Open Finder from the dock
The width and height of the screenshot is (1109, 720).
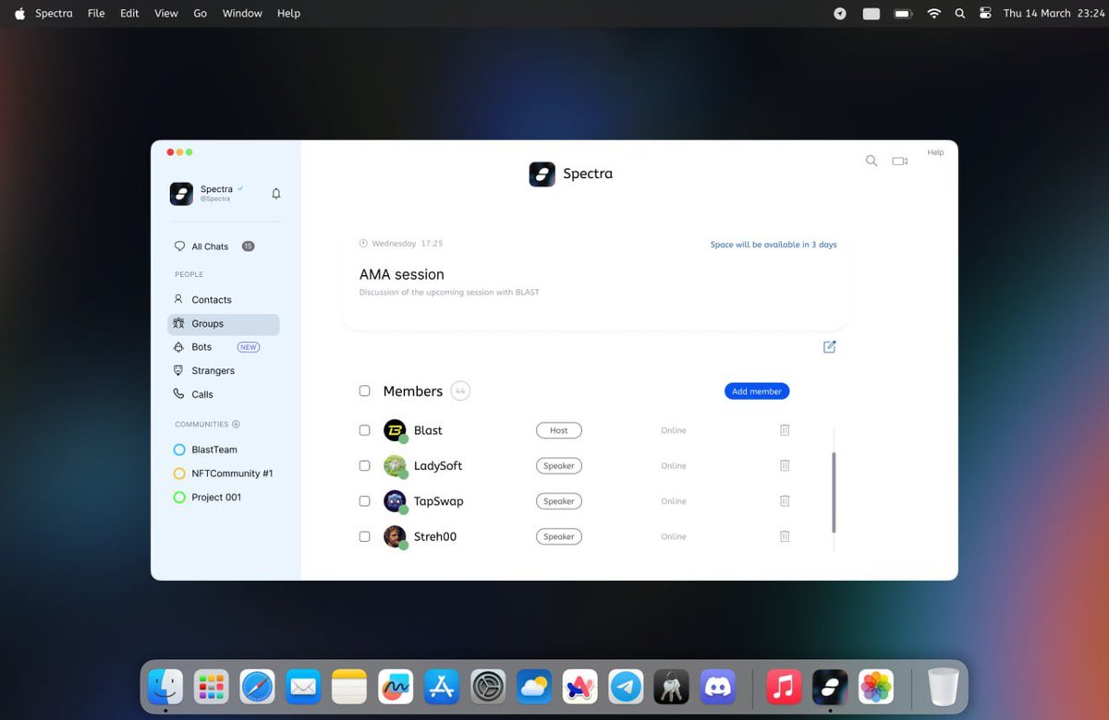pyautogui.click(x=166, y=687)
